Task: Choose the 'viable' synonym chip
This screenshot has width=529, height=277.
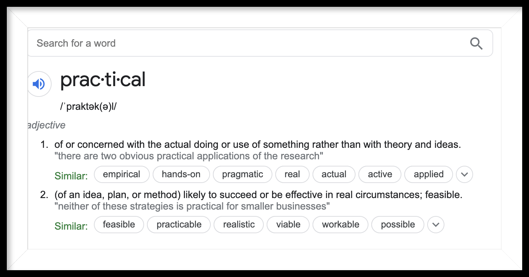Action: (x=288, y=225)
